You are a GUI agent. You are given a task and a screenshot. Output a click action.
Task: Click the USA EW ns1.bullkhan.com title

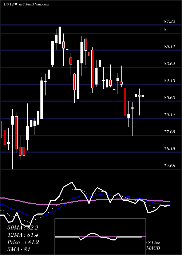[27, 4]
